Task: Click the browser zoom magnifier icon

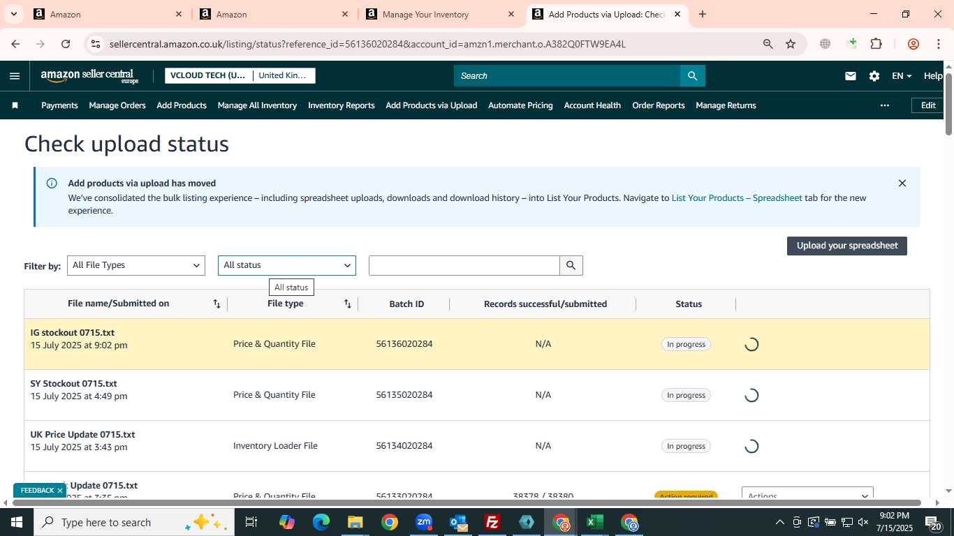Action: pos(768,44)
